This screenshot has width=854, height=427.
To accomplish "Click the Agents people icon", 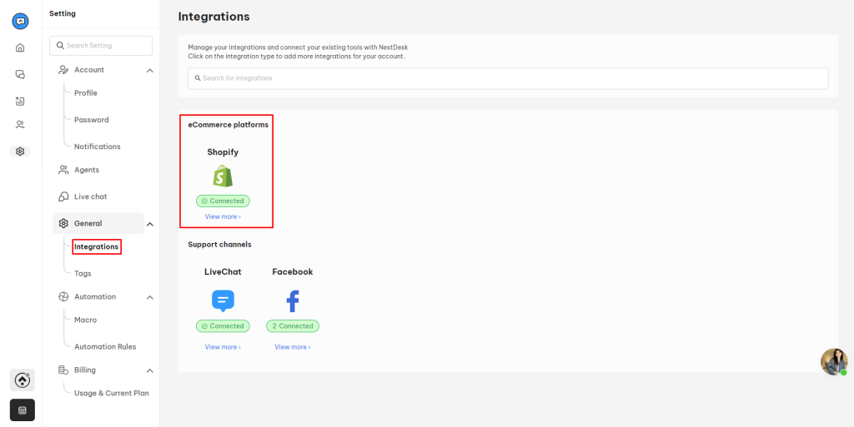I will click(63, 170).
